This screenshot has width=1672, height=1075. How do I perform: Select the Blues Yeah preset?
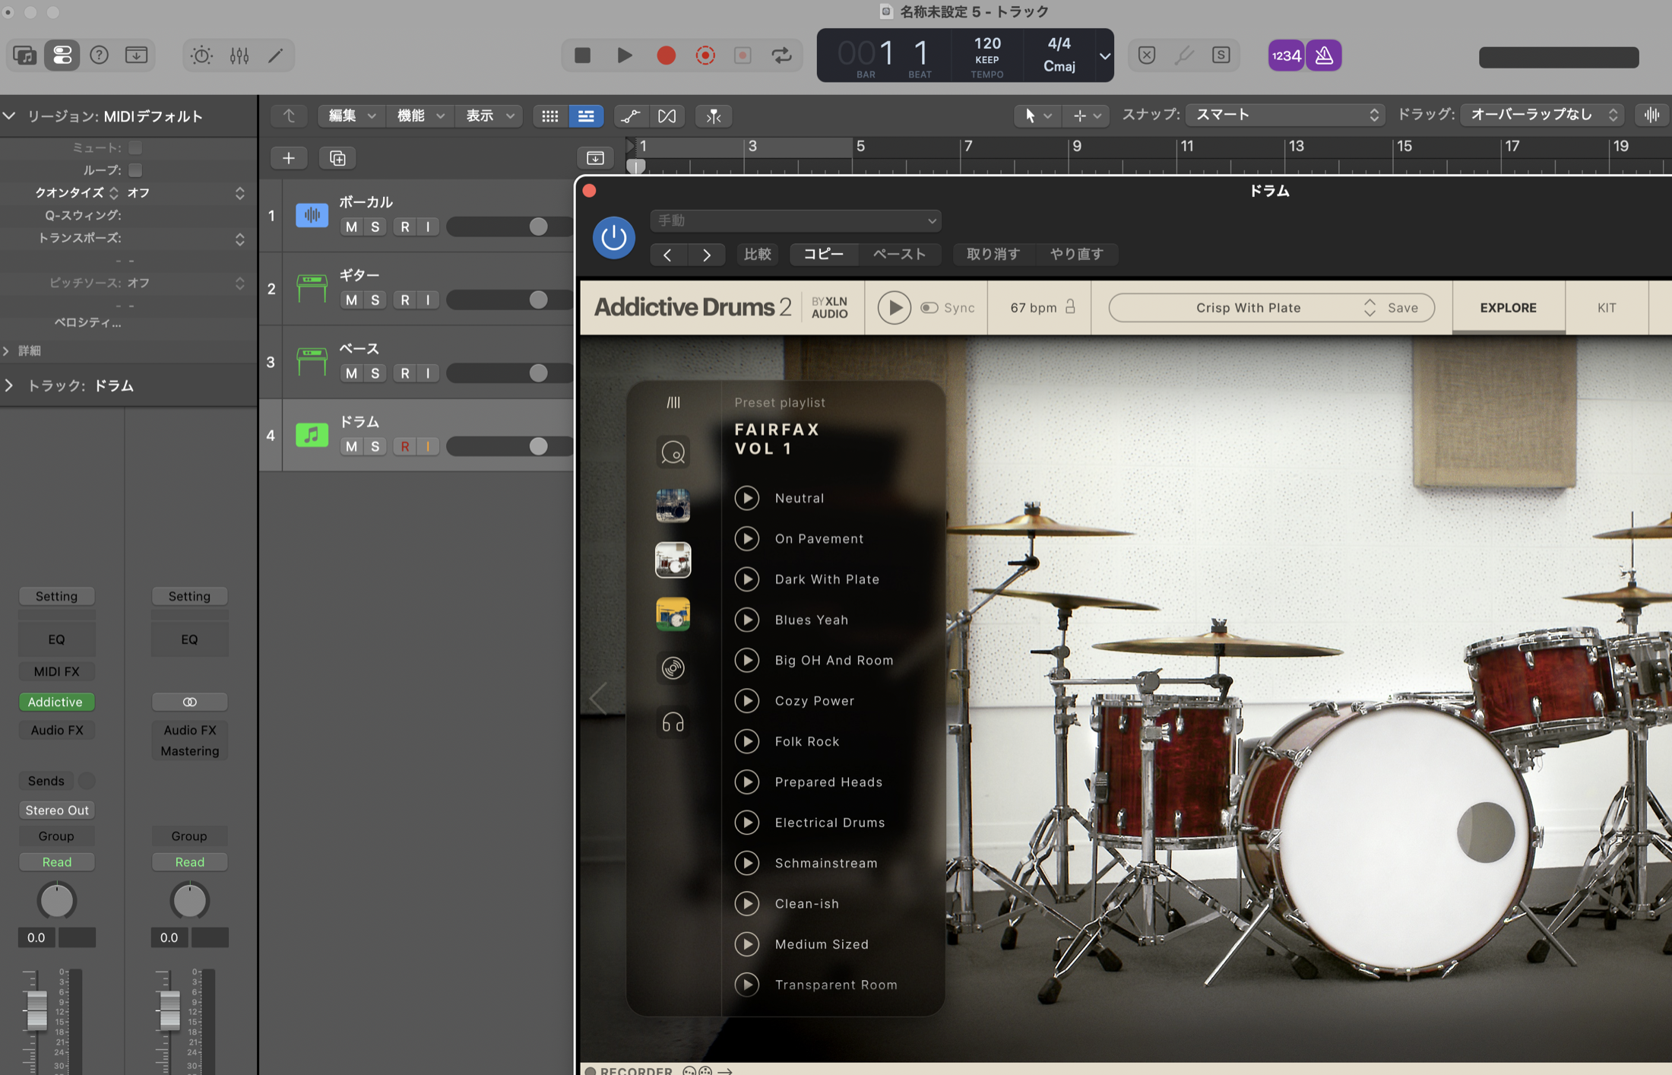tap(811, 620)
